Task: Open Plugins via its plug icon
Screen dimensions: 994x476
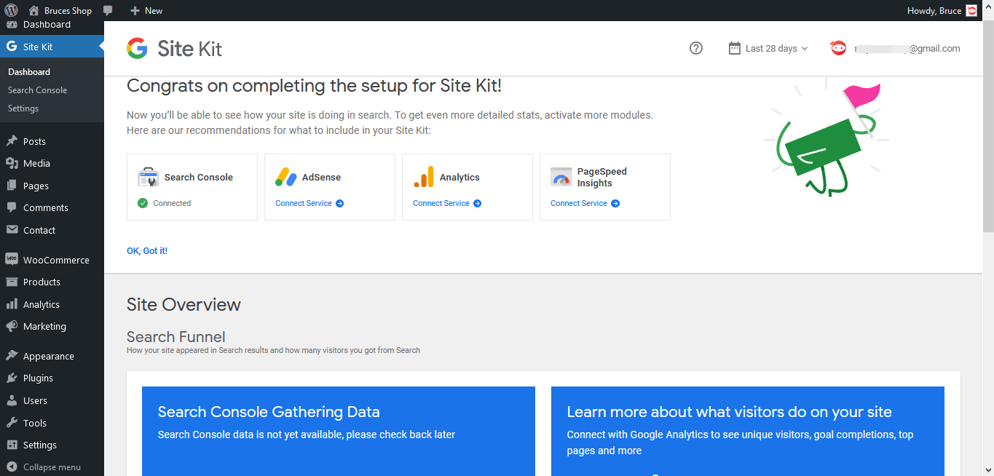Action: [12, 378]
